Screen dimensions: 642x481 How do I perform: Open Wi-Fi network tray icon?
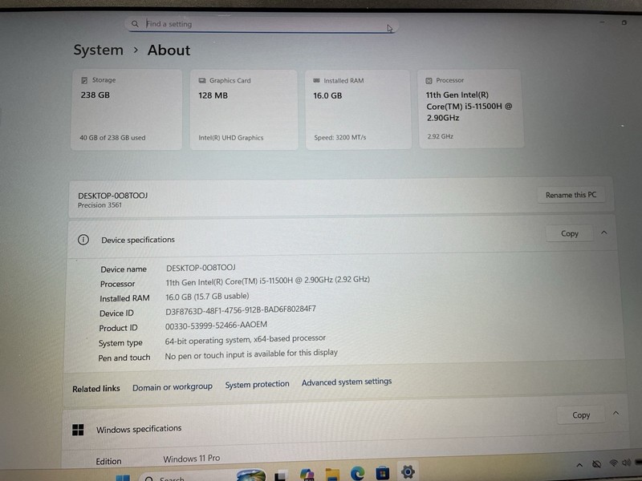tap(613, 463)
